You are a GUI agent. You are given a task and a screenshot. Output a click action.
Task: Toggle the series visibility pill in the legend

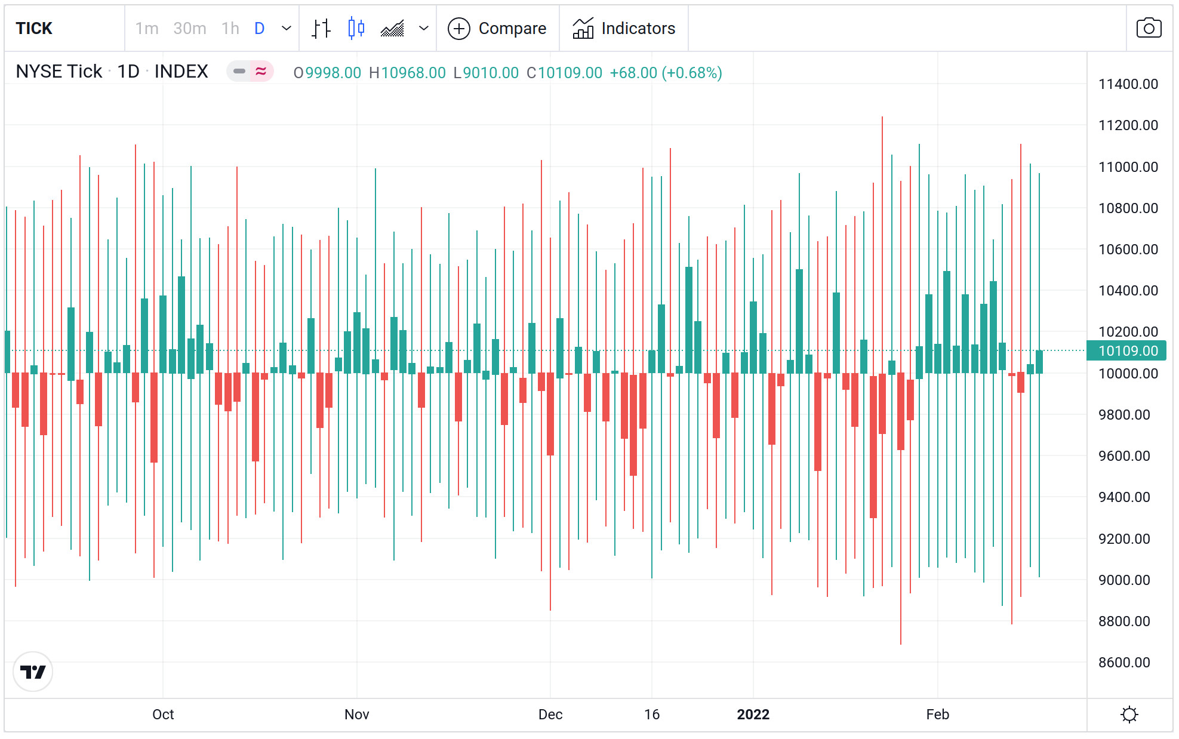(x=240, y=72)
